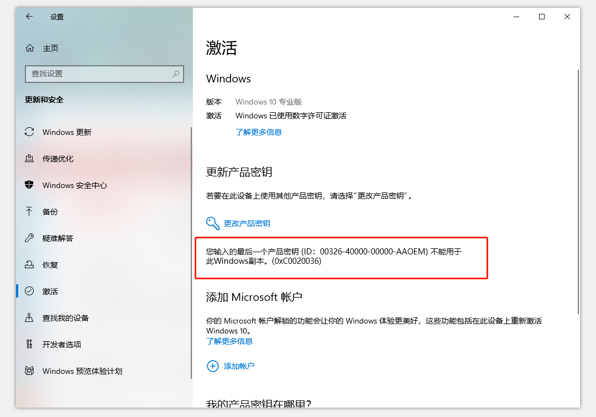Click the Windows 更新 sync icon
The width and height of the screenshot is (596, 417).
coord(30,132)
